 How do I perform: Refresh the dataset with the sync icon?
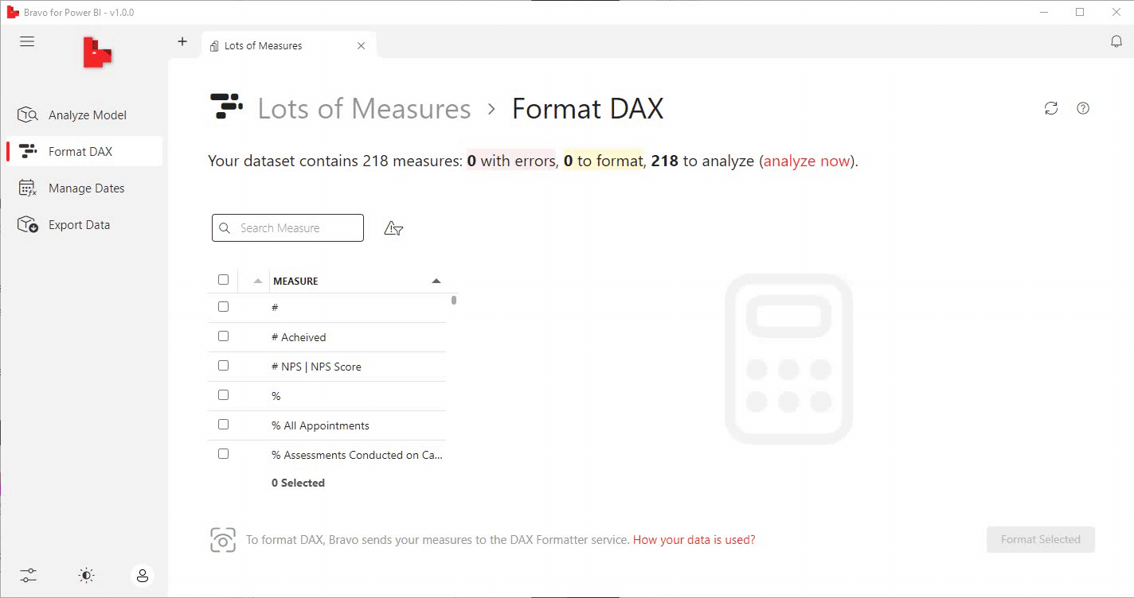click(1051, 108)
